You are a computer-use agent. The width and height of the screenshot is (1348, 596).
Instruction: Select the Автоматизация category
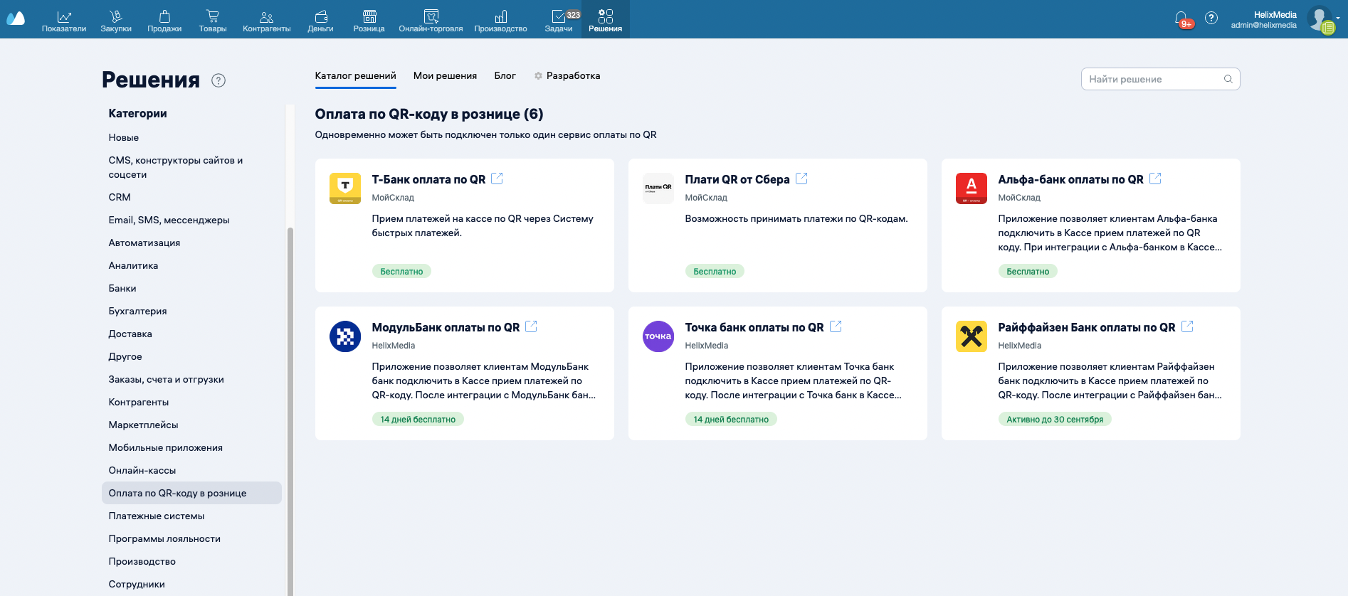[x=144, y=243]
